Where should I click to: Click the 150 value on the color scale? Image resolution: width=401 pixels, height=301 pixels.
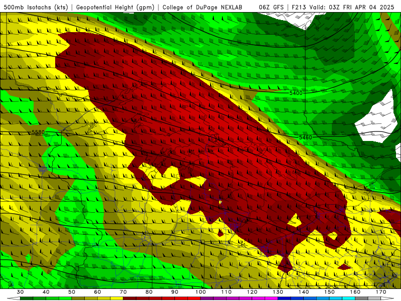pyautogui.click(x=329, y=292)
